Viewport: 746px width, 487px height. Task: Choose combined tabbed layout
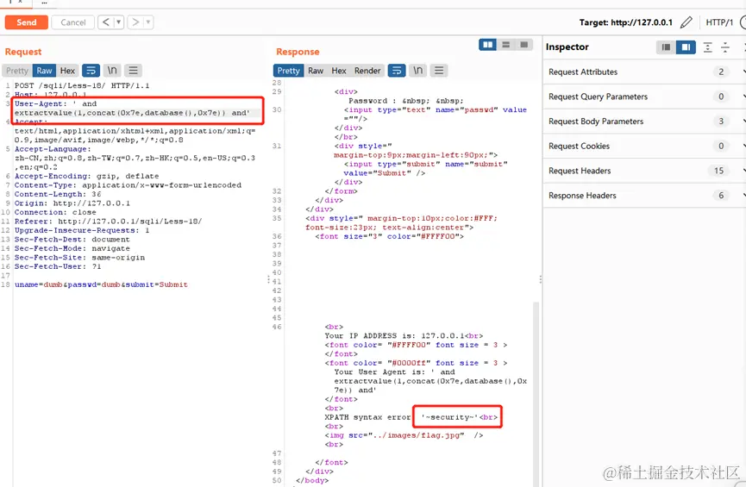click(523, 45)
